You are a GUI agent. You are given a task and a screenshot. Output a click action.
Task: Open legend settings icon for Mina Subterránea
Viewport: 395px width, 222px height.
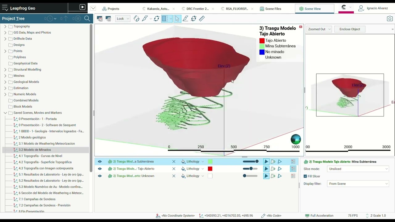coord(293,162)
